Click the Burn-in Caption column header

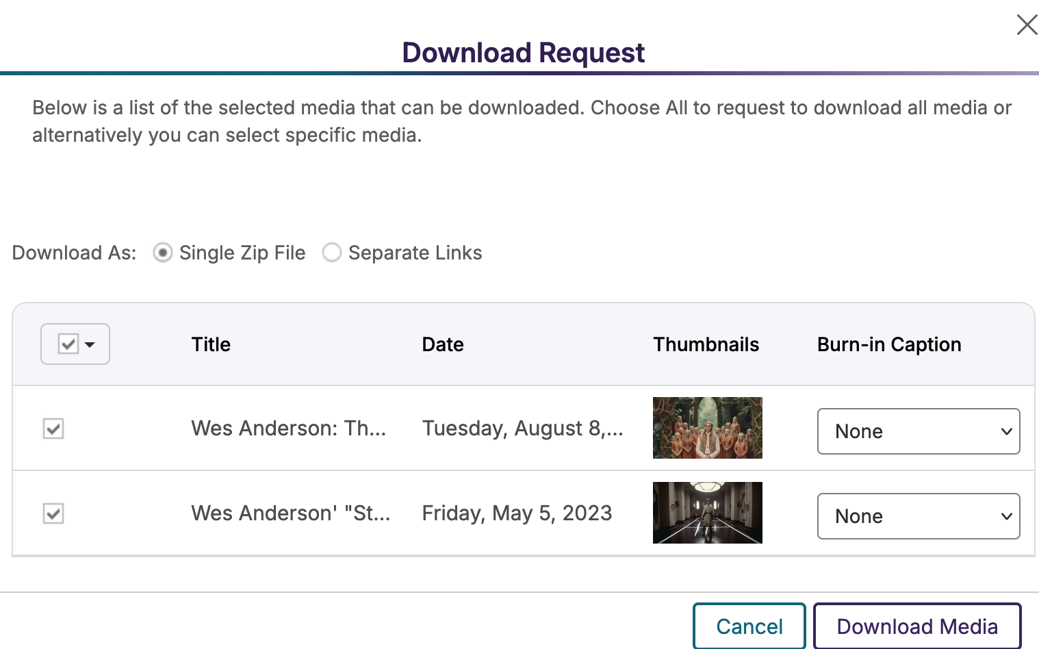point(889,344)
